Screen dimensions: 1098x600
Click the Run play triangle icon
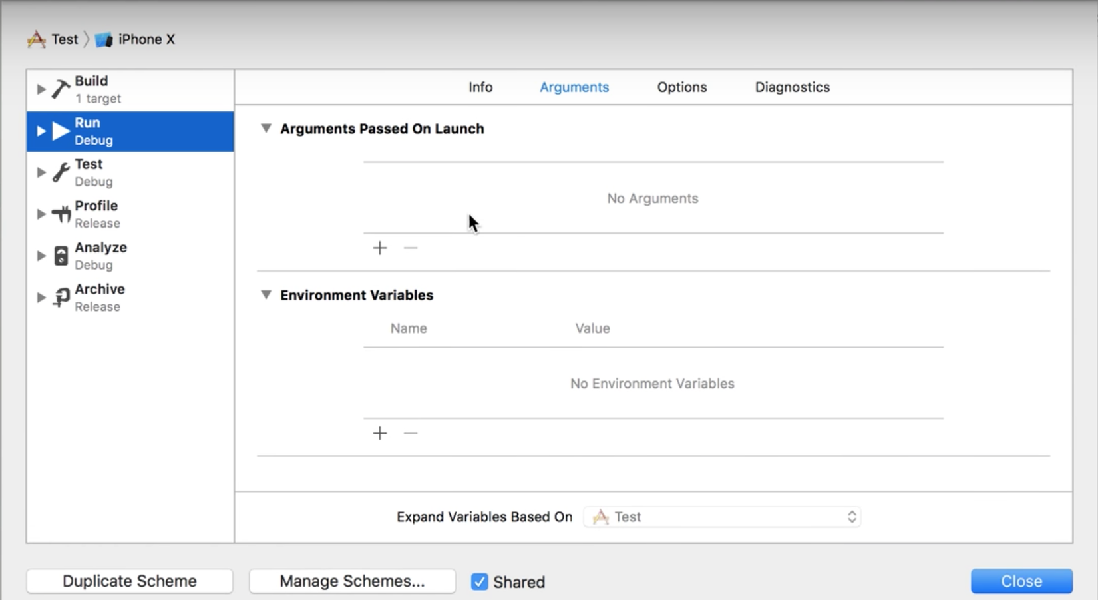(x=61, y=131)
